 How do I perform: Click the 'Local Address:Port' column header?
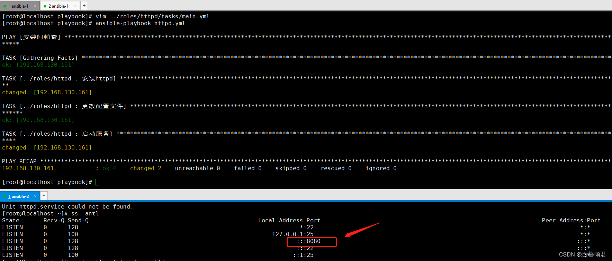click(289, 220)
